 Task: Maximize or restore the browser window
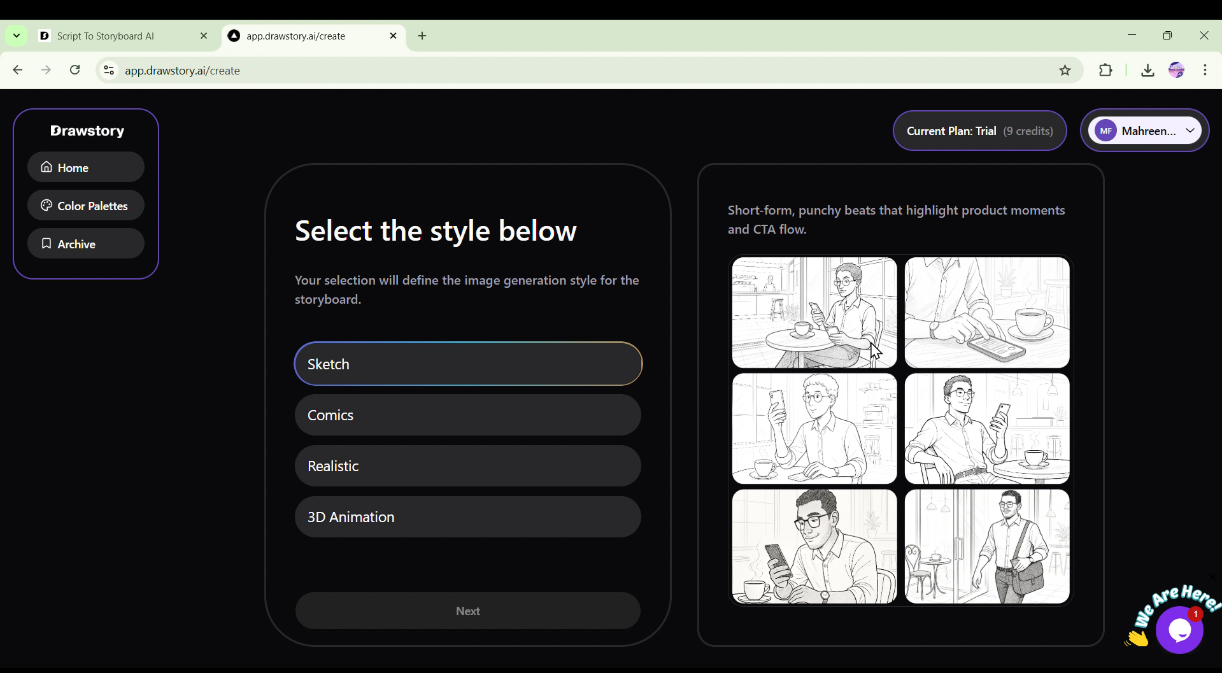coord(1167,36)
